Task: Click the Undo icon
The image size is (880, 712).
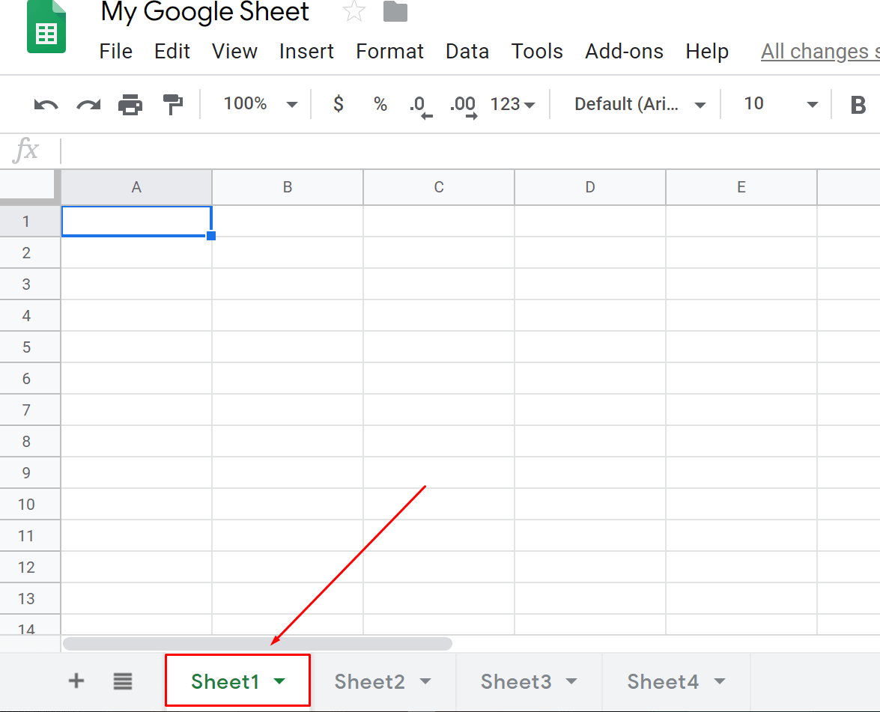Action: tap(45, 104)
